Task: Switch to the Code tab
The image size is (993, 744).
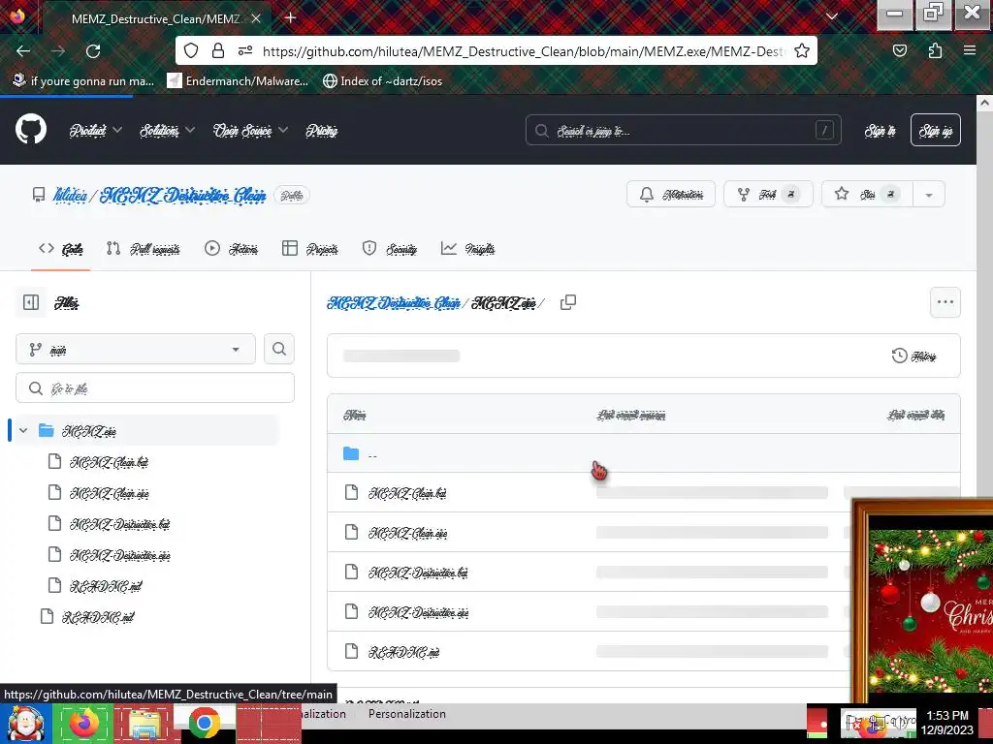Action: tap(61, 249)
